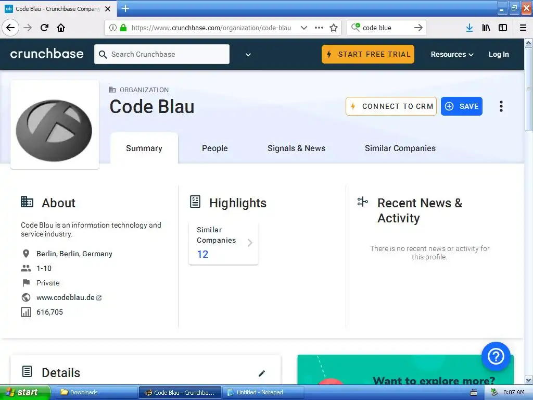
Task: Open the Firefox hamburger menu
Action: click(523, 28)
